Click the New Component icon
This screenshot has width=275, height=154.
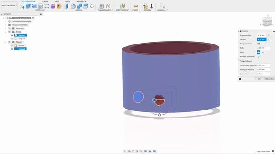[x=101, y=6]
